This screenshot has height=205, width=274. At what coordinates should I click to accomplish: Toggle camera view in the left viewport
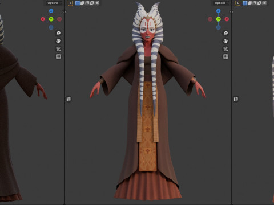[58, 49]
